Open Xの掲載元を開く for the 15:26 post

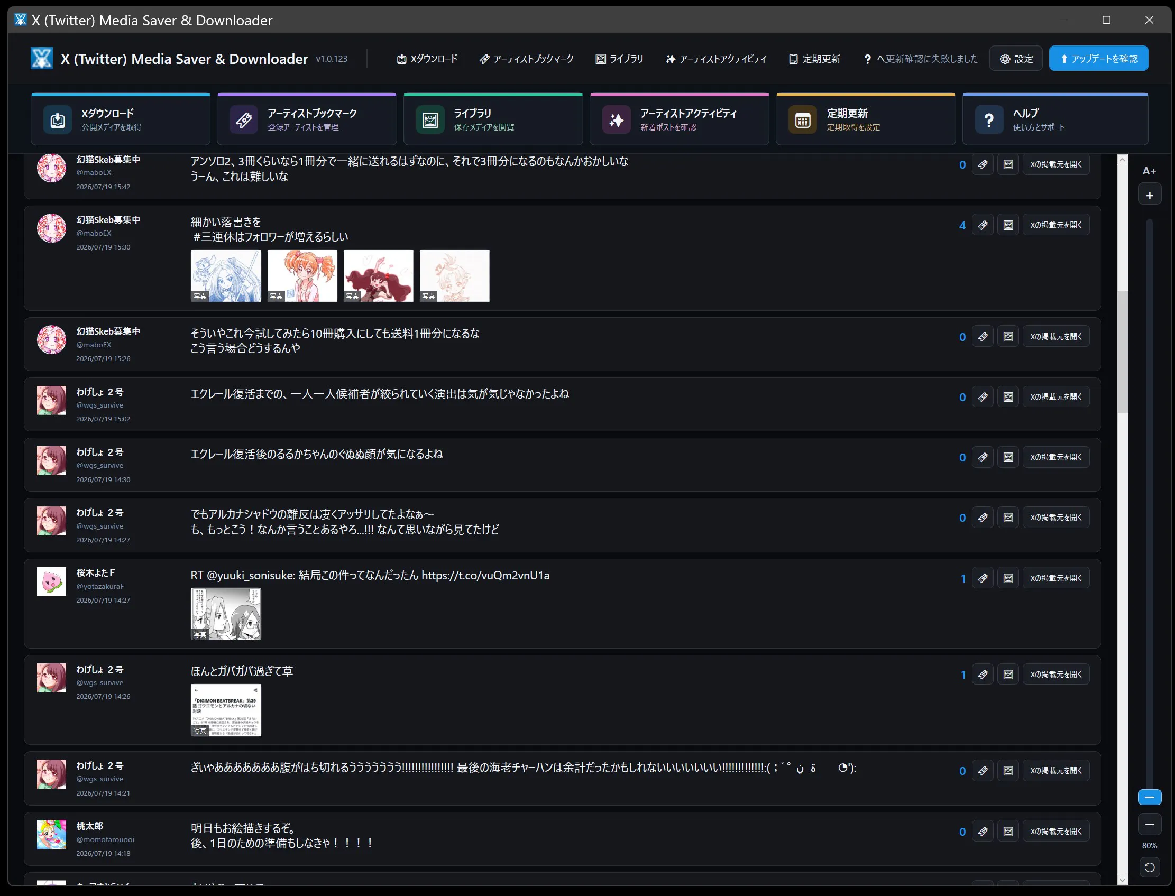click(x=1056, y=337)
